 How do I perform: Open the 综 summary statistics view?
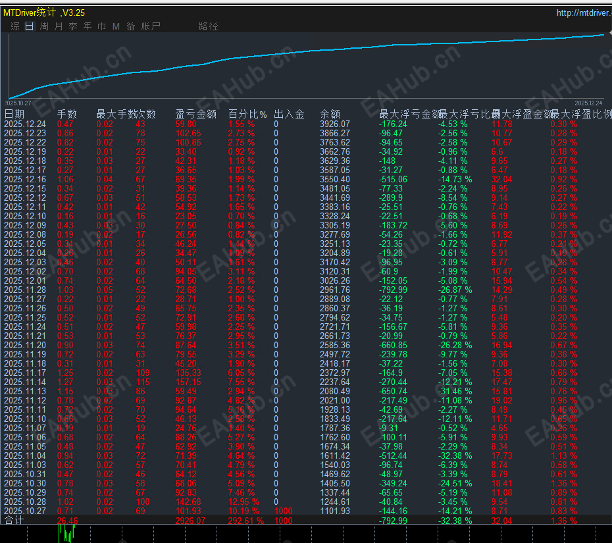click(14, 26)
